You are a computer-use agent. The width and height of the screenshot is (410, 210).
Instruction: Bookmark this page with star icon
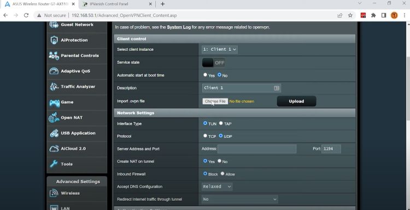coord(350,15)
